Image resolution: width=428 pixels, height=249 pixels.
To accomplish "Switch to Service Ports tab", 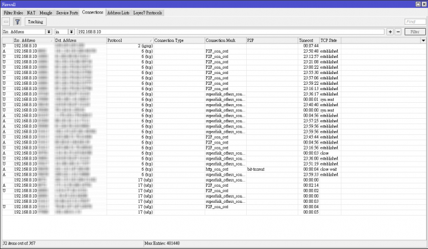I will [x=67, y=13].
